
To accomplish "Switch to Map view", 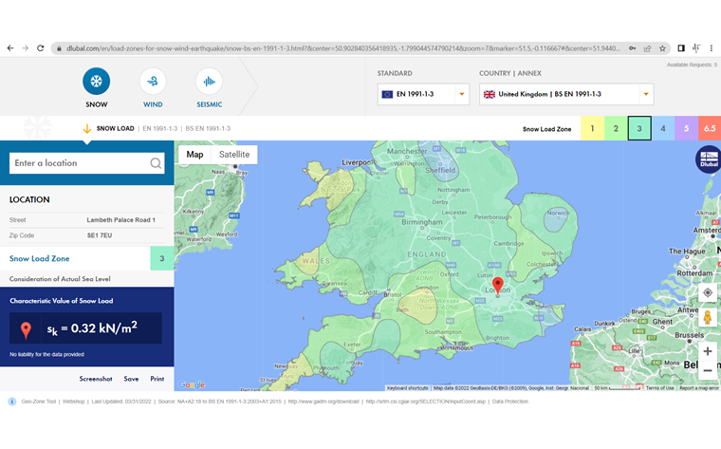I will [x=194, y=154].
